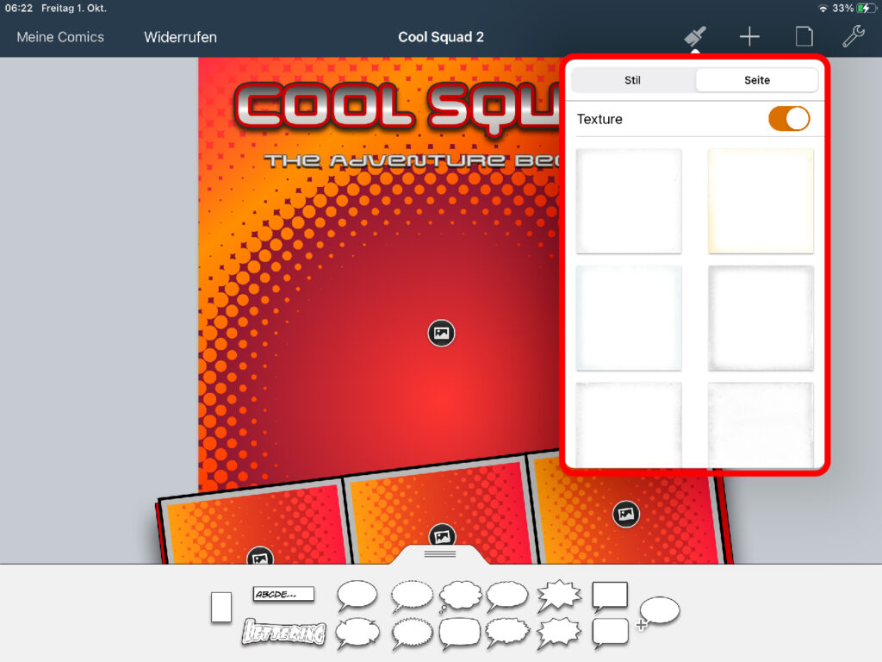
Task: Pick the gray-edged texture in second row
Action: (760, 317)
